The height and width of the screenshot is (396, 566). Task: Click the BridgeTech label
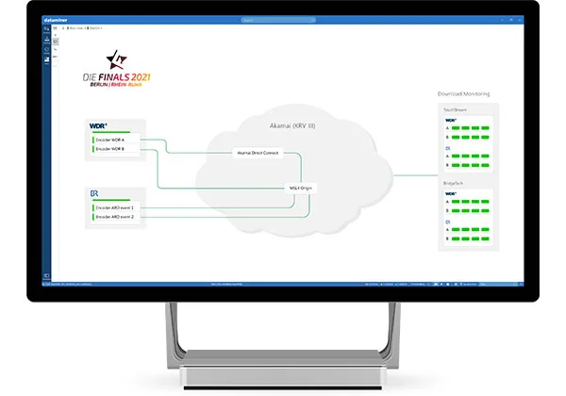pyautogui.click(x=453, y=183)
